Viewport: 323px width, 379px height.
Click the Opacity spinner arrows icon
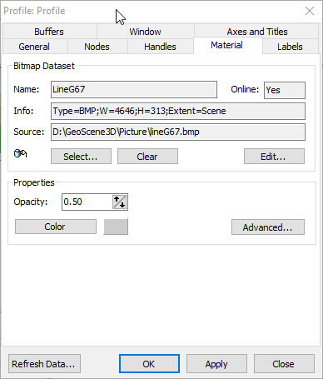click(120, 202)
